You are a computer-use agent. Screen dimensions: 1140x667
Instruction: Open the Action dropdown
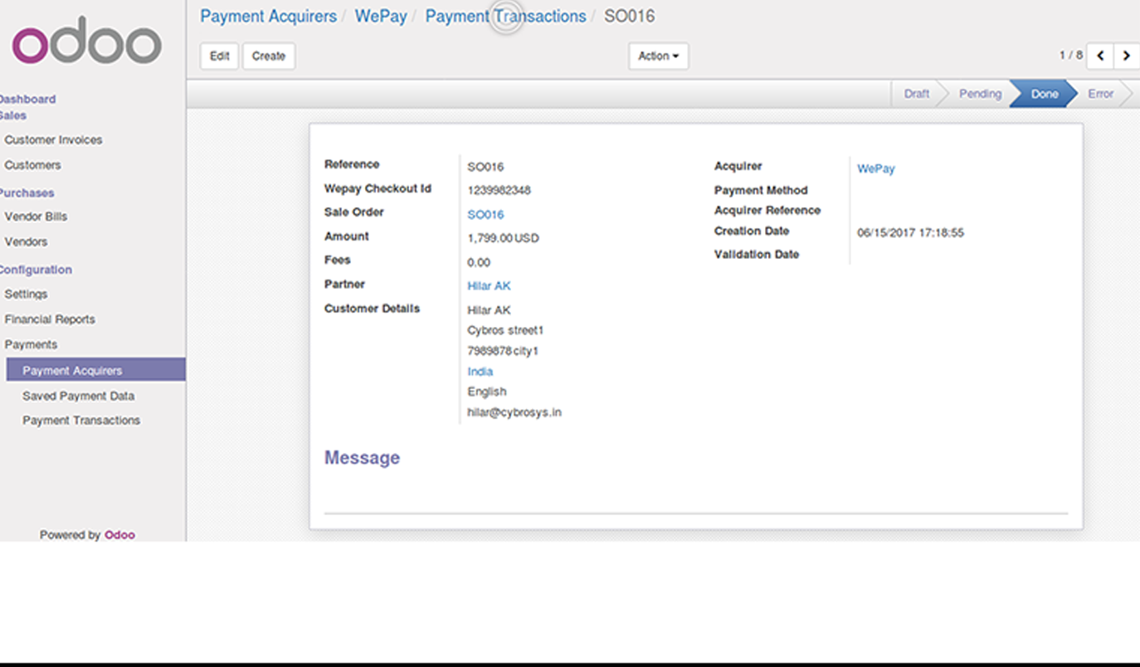pyautogui.click(x=658, y=56)
